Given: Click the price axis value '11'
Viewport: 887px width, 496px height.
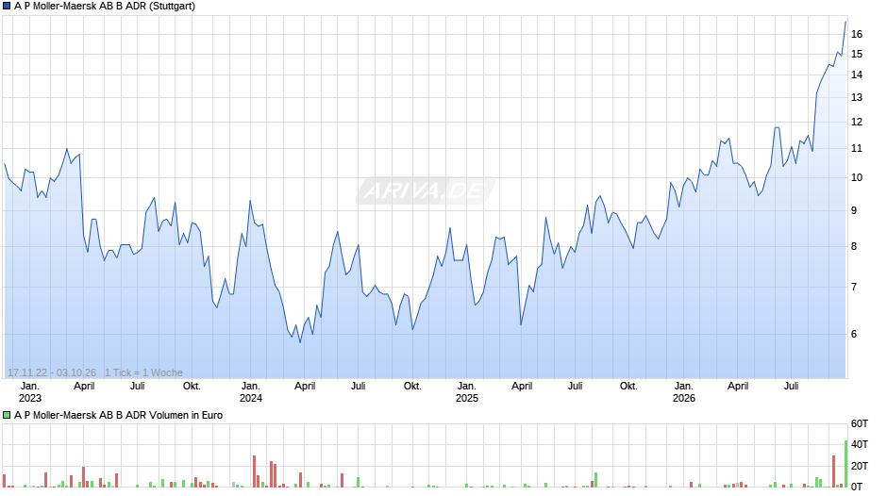Looking at the screenshot, I should pyautogui.click(x=857, y=149).
